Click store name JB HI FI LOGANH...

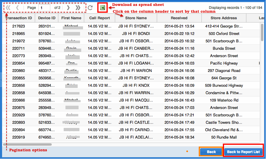click(x=136, y=63)
